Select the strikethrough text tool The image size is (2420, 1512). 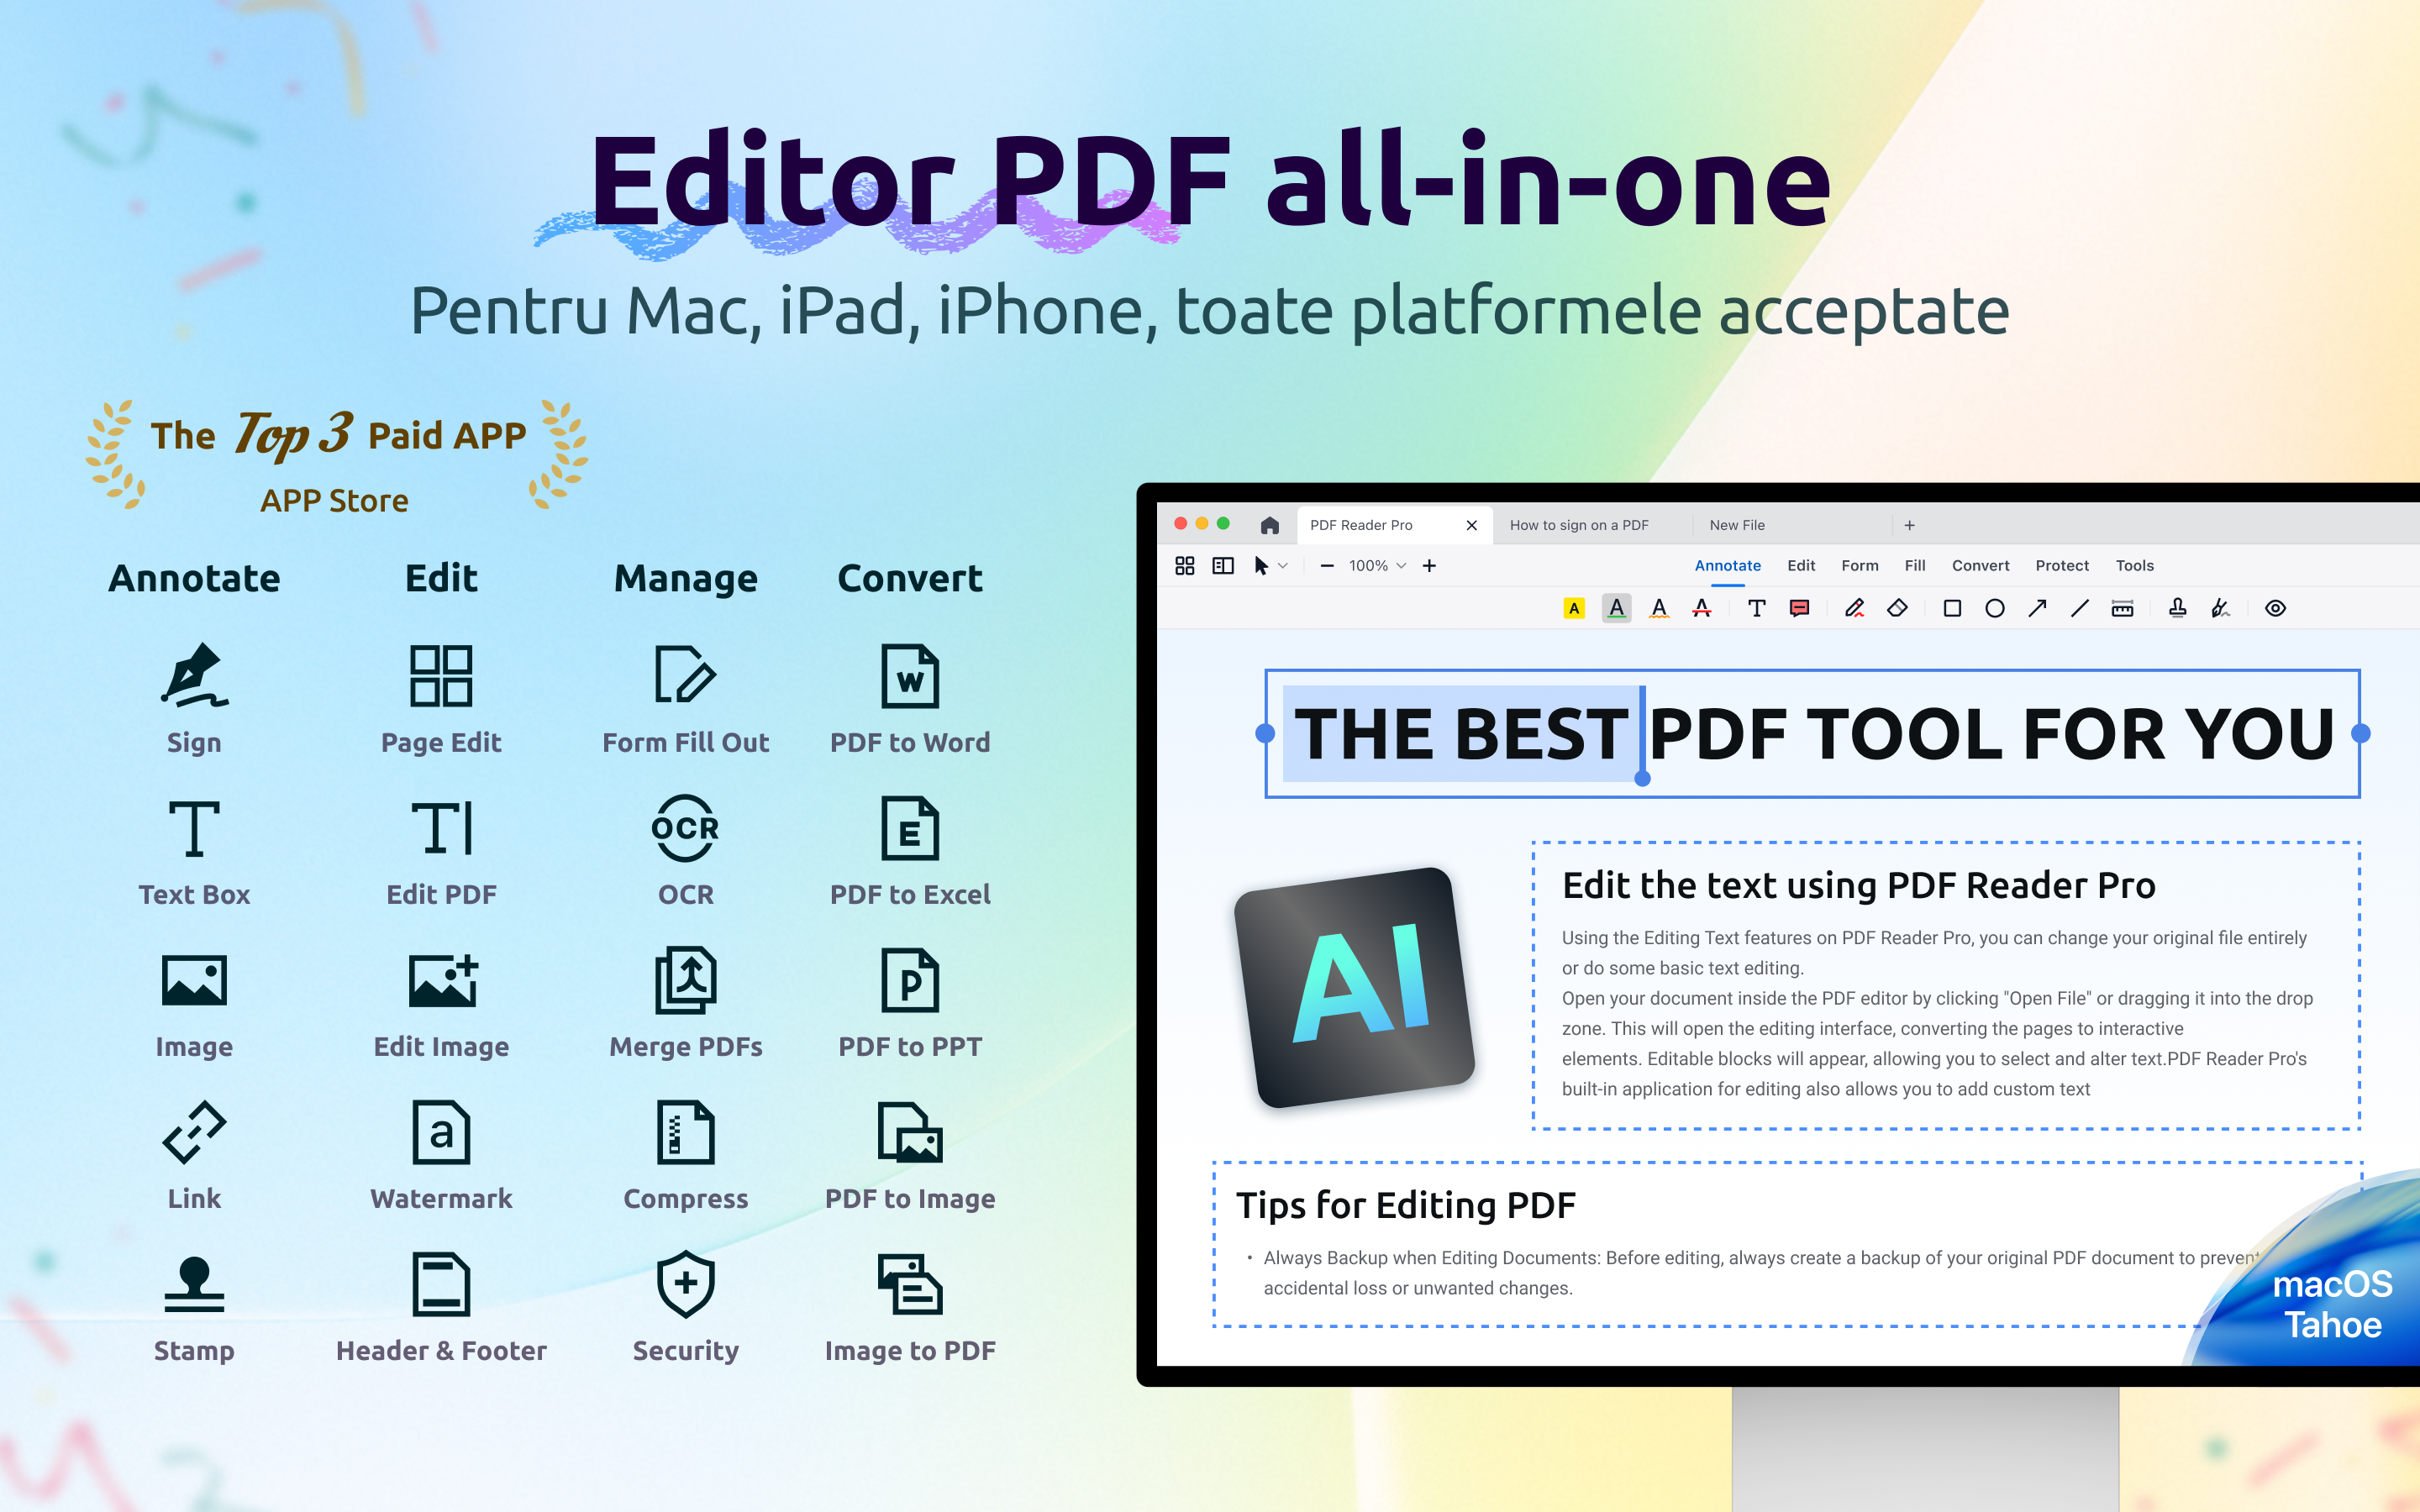(x=1701, y=608)
